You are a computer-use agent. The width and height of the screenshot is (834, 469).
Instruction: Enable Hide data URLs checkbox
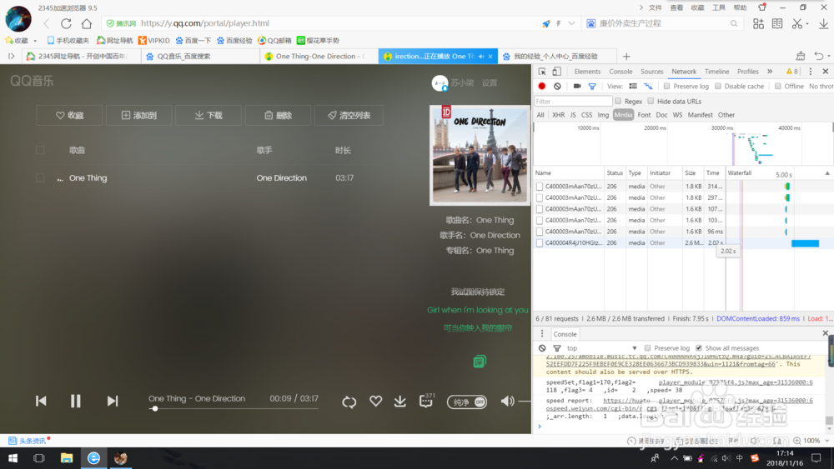[x=651, y=101]
